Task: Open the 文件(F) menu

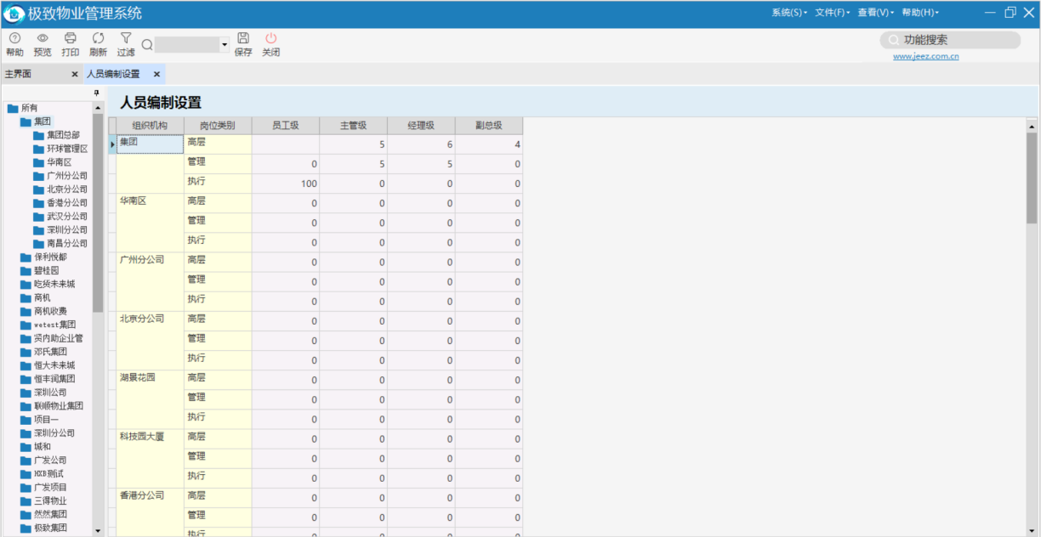Action: [x=833, y=13]
